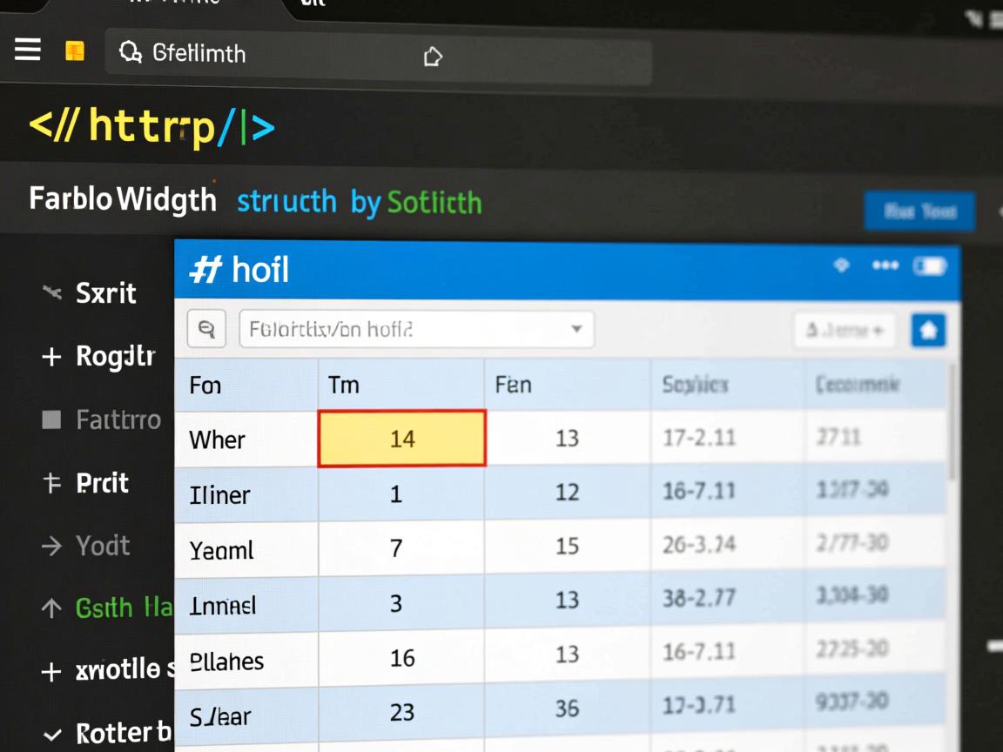Click the blue button at top right

click(919, 211)
